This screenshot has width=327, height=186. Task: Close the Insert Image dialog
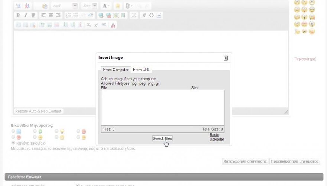point(226,58)
